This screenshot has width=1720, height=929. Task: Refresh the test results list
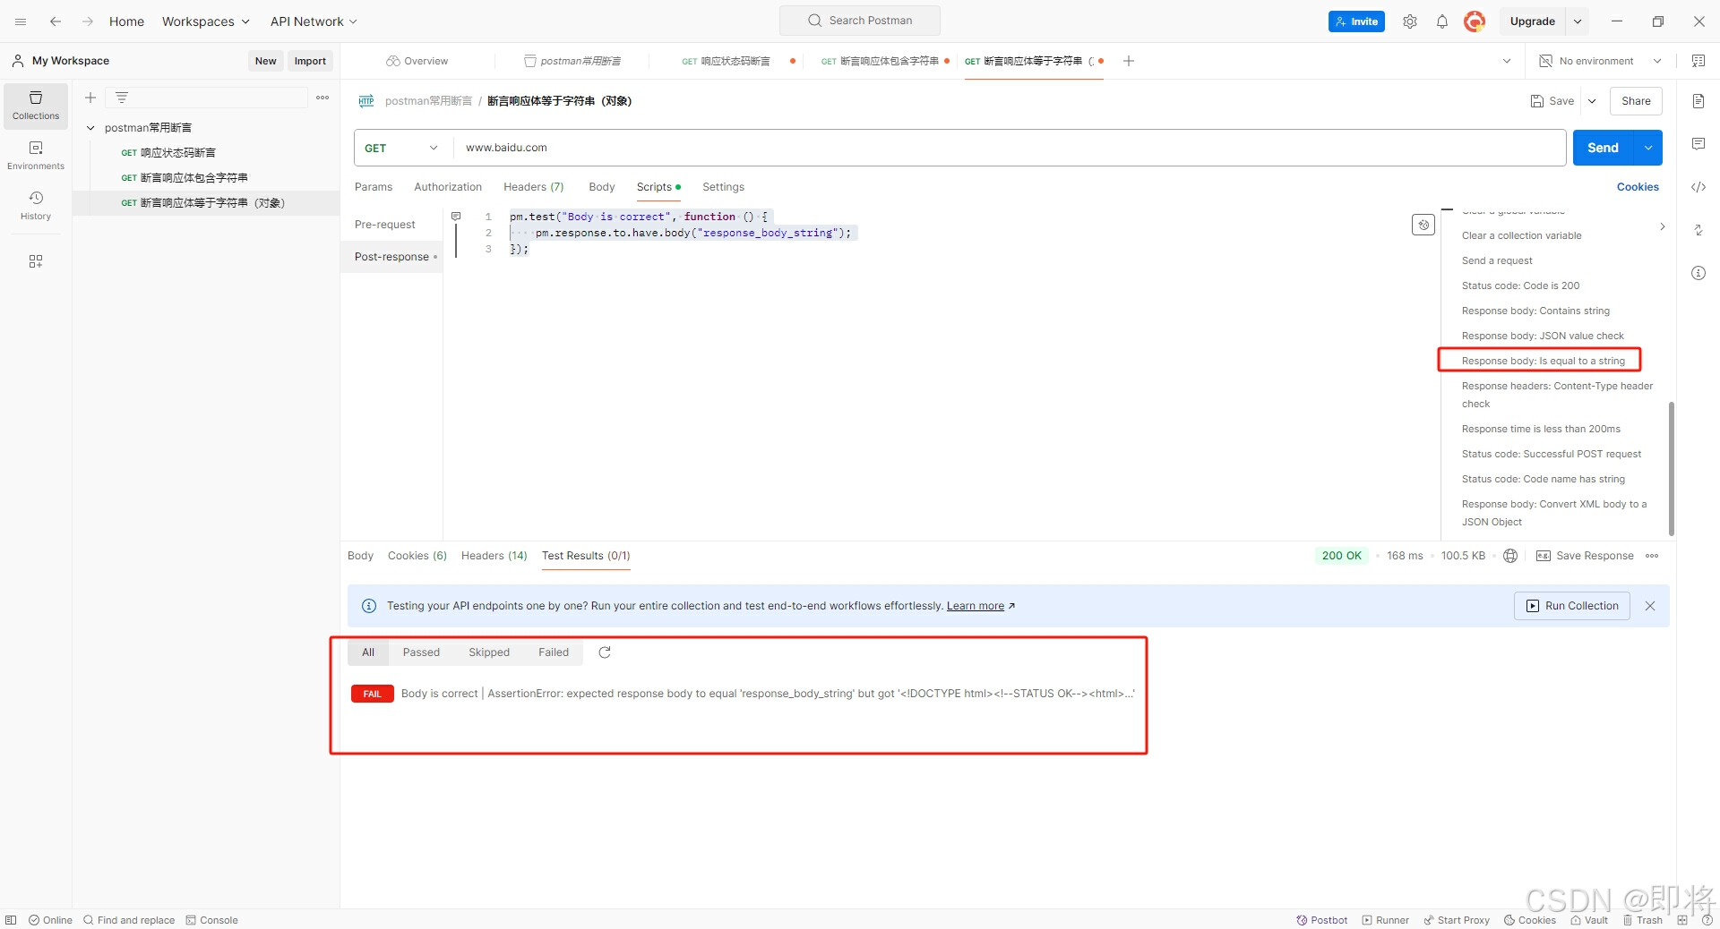pyautogui.click(x=605, y=652)
